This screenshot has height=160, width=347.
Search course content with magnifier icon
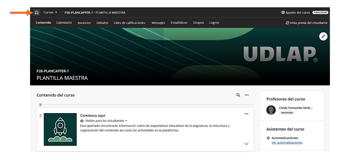click(x=238, y=95)
